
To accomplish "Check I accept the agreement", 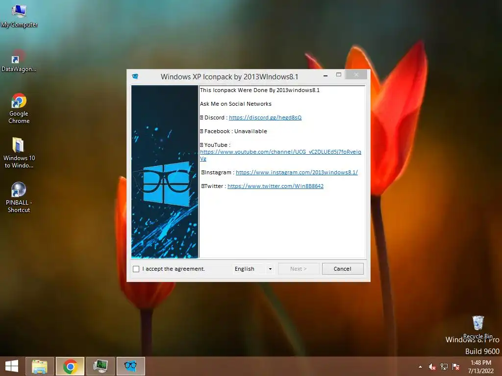I will point(136,269).
